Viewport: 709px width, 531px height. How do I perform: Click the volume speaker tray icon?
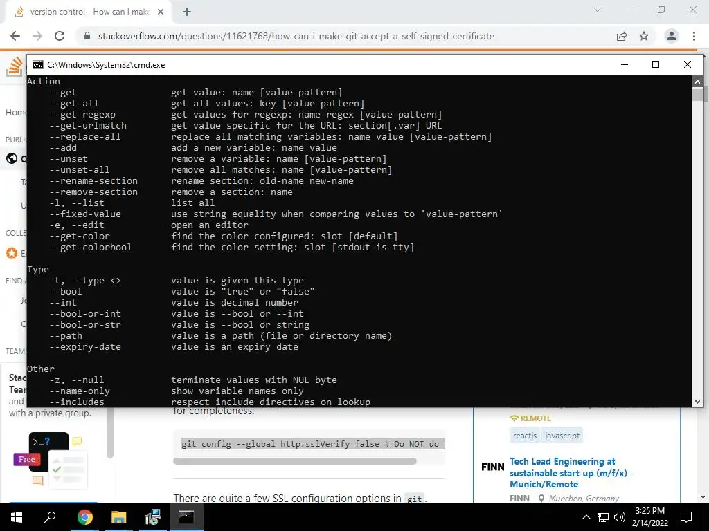click(620, 517)
